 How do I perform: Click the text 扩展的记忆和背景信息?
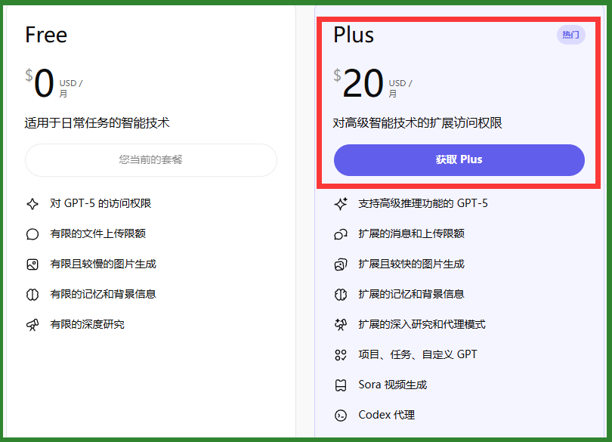coord(411,294)
